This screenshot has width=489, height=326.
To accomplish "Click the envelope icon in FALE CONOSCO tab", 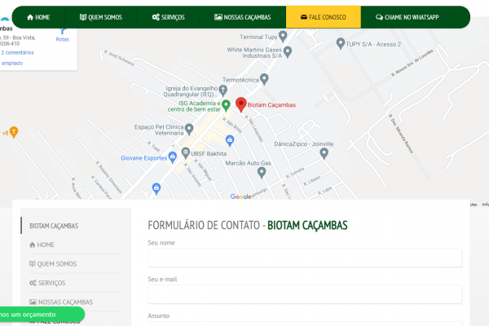I will coord(304,17).
